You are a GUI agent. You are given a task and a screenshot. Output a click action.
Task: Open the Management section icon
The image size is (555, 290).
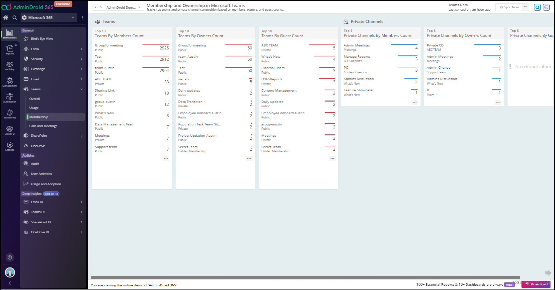pos(10,82)
